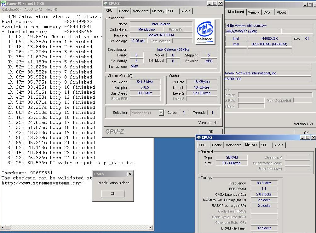Click the Checksum: 9C6FE831 line
Viewport: 316px width, 233px height.
pos(27,173)
